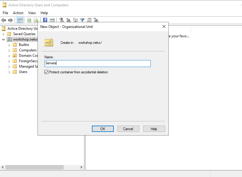This screenshot has height=177, width=242.
Task: Refresh the view using the refresh icon
Action: tap(29, 20)
